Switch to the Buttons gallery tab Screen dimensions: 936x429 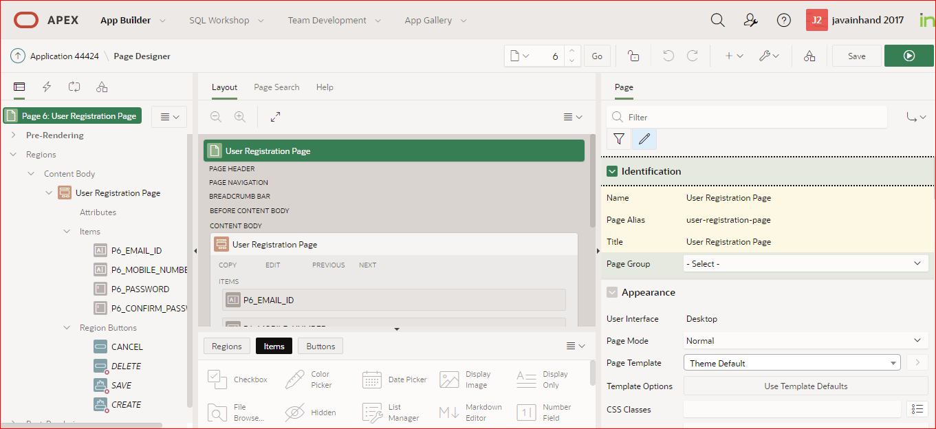point(320,346)
